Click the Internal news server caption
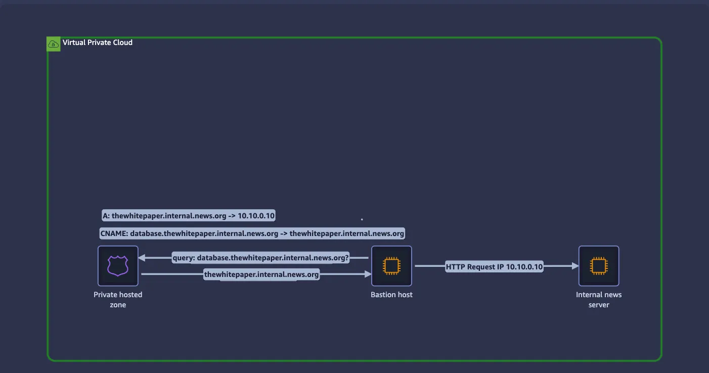 [599, 300]
